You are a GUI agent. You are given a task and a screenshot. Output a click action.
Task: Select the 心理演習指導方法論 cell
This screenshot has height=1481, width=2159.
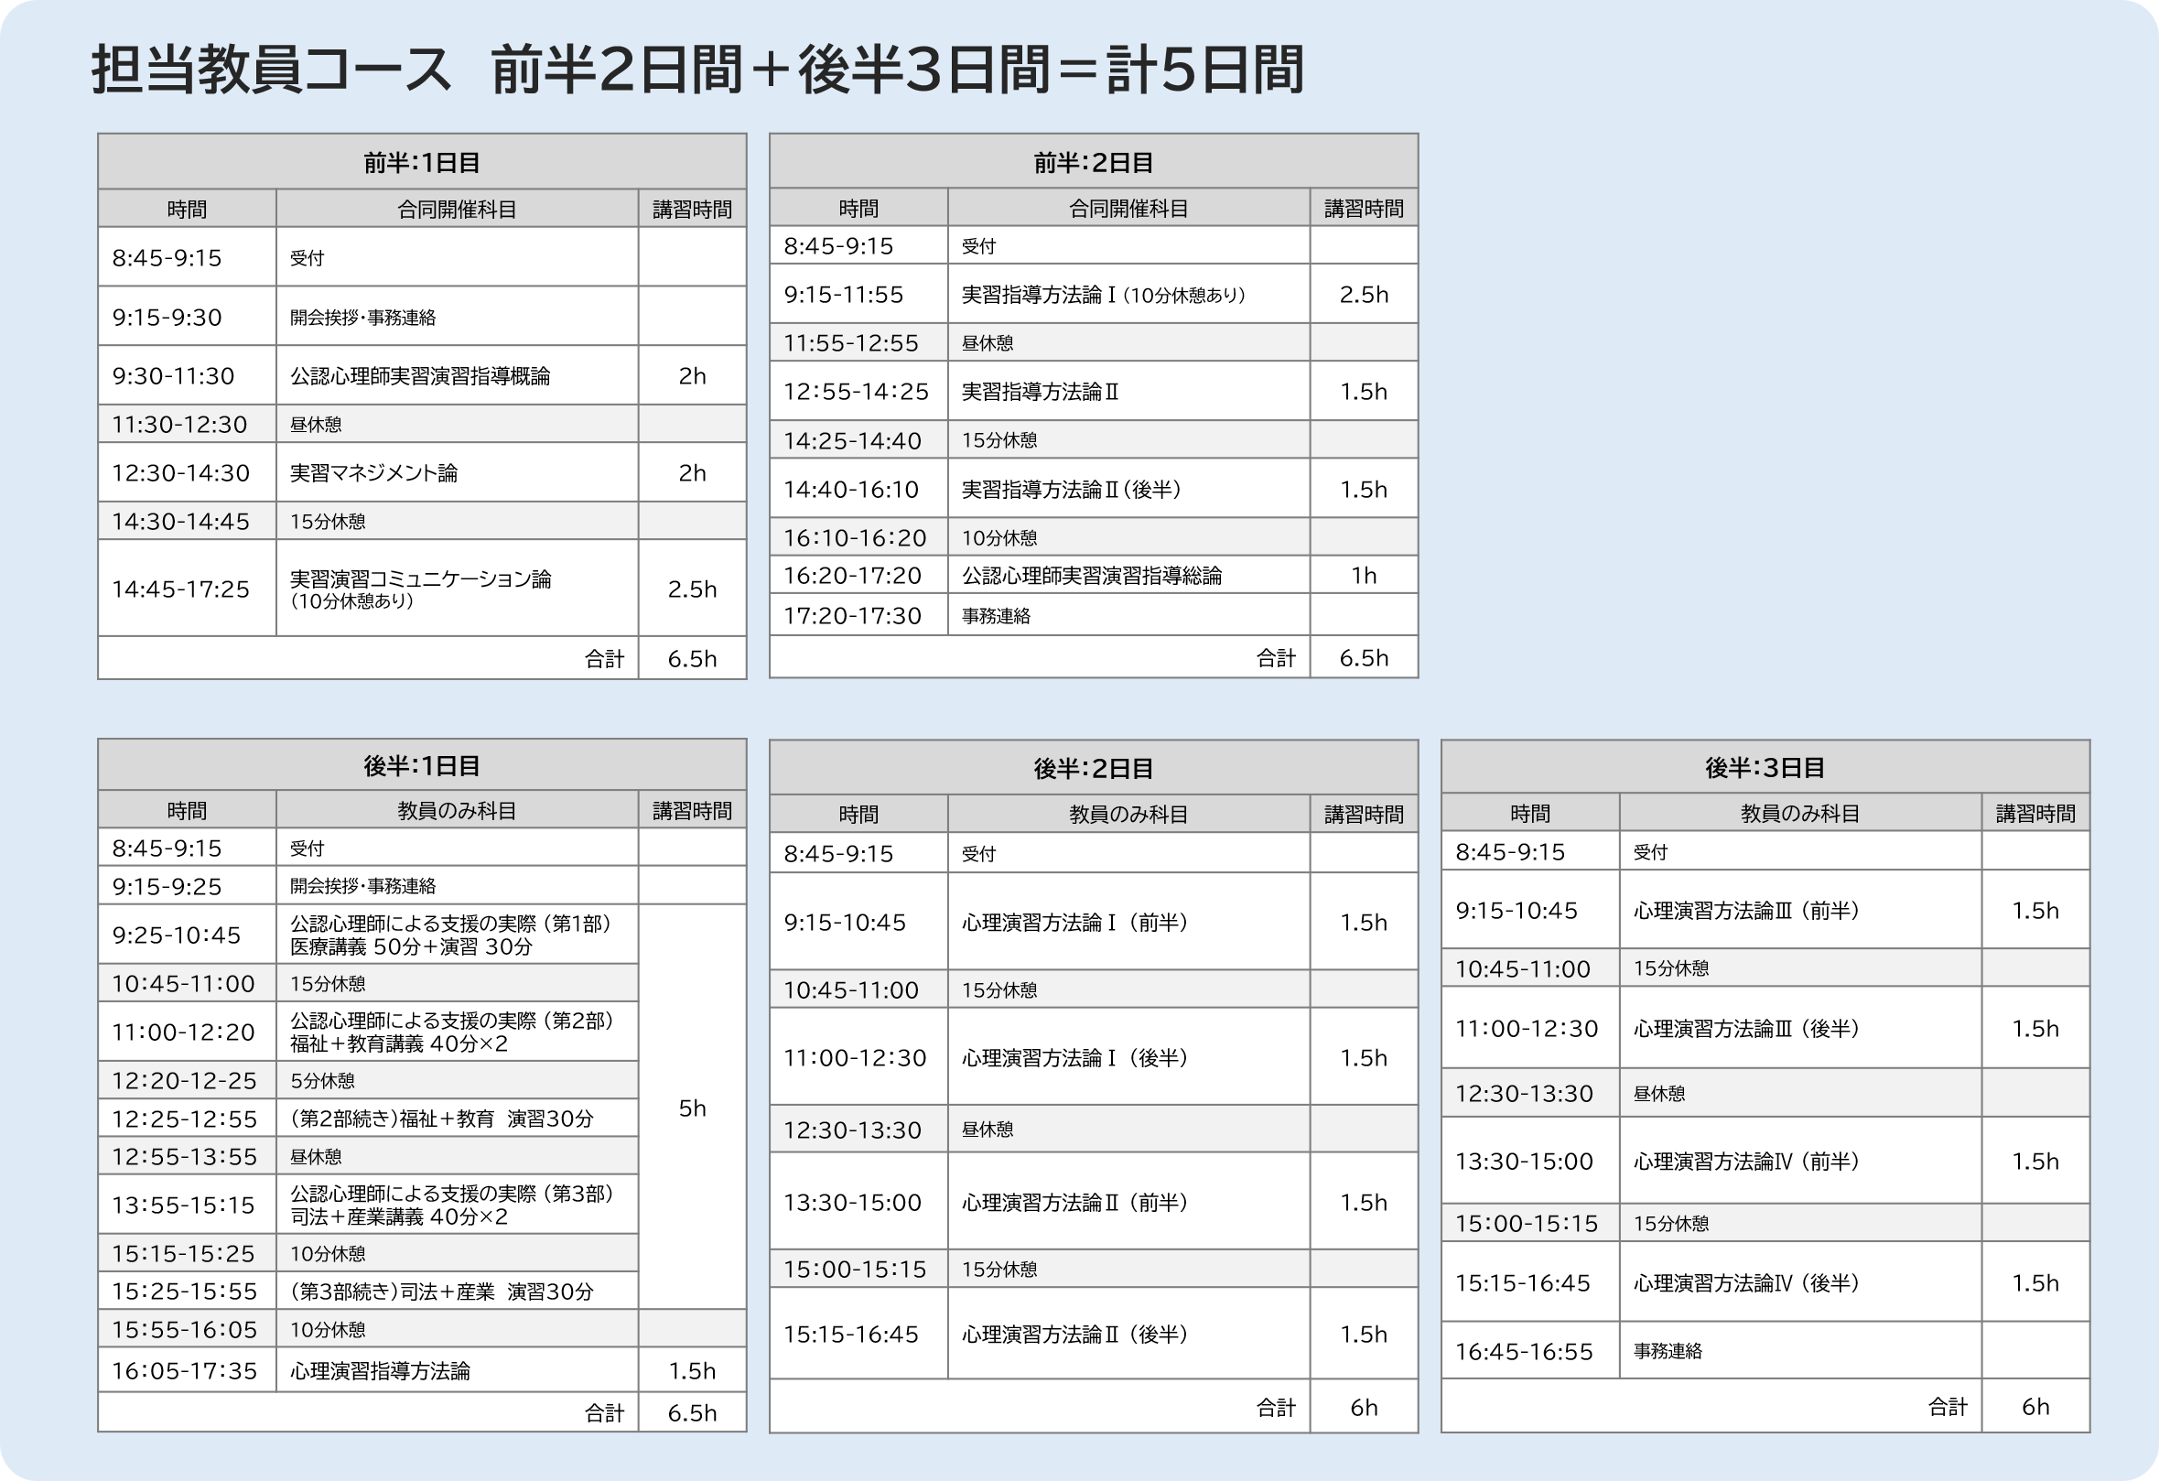pyautogui.click(x=457, y=1369)
